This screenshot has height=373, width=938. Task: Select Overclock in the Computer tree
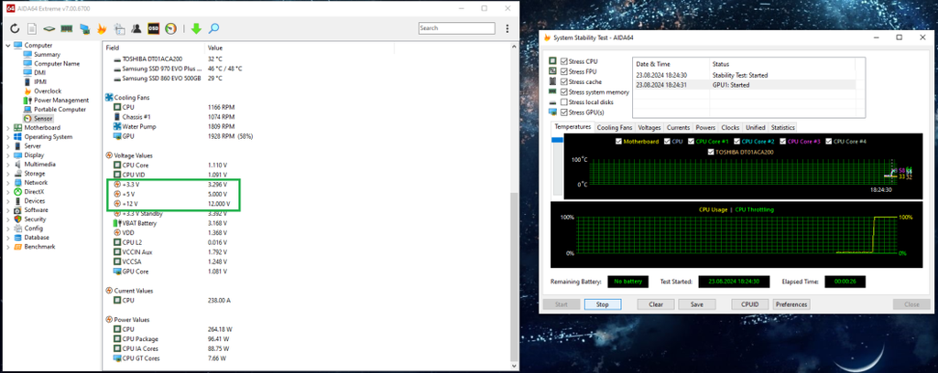click(x=48, y=91)
